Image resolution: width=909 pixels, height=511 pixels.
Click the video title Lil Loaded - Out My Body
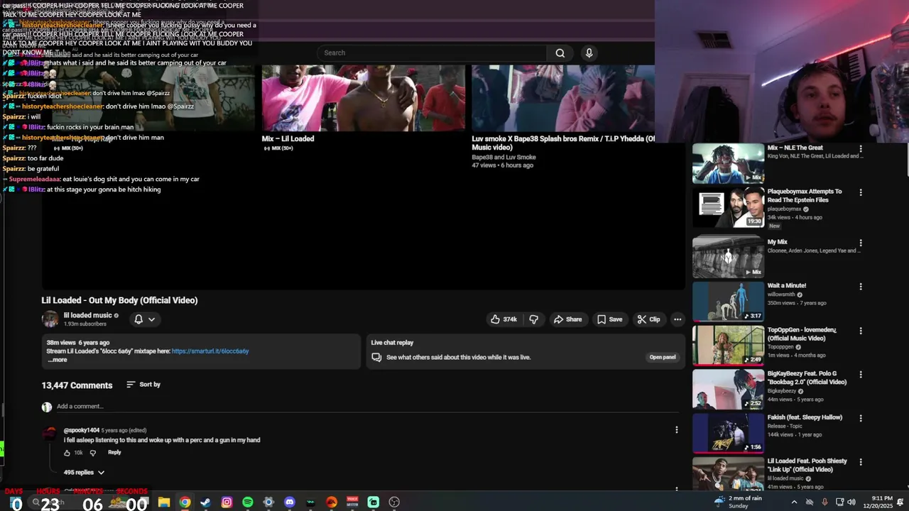[119, 300]
